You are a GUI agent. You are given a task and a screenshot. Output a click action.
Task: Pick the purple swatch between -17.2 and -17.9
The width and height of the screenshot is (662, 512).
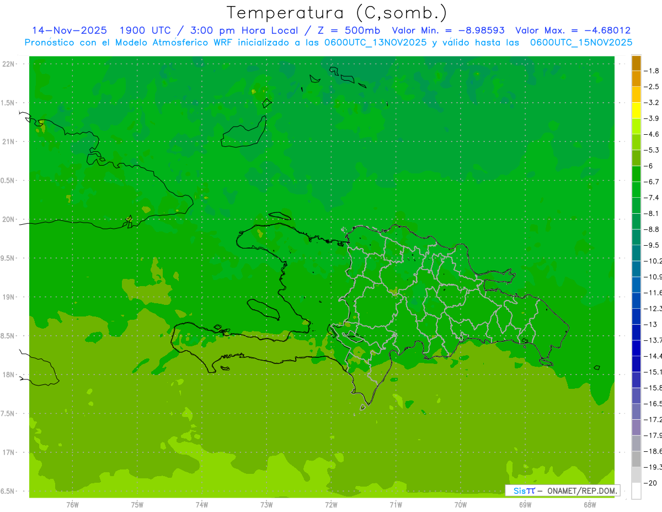pos(636,427)
